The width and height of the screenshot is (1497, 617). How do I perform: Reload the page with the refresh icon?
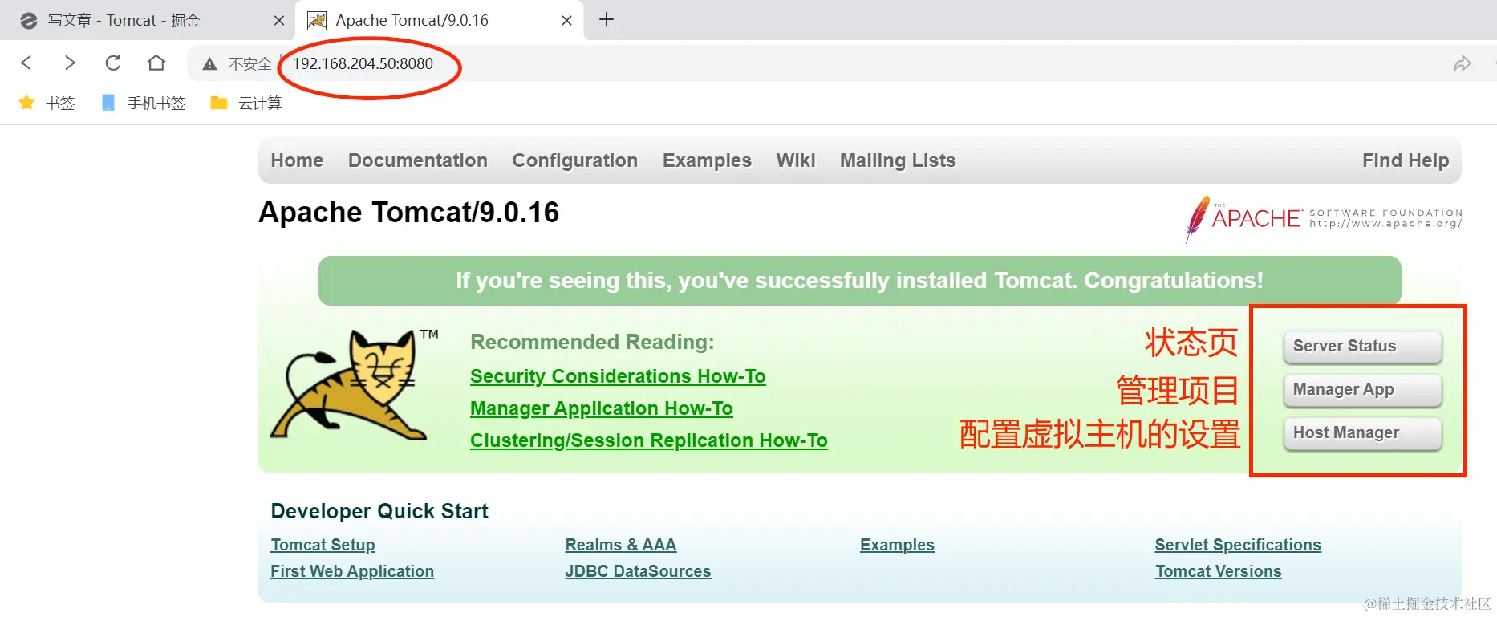[113, 63]
